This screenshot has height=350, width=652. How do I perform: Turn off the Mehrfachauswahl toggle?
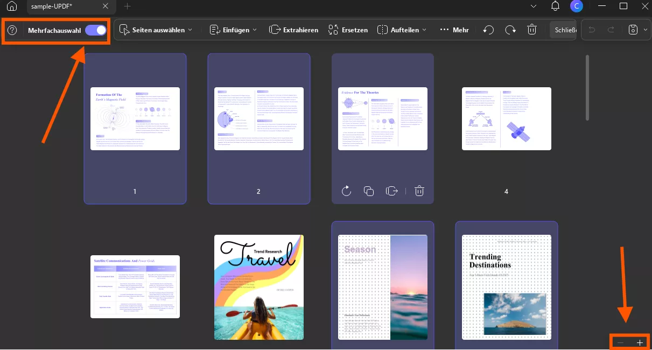(x=95, y=30)
